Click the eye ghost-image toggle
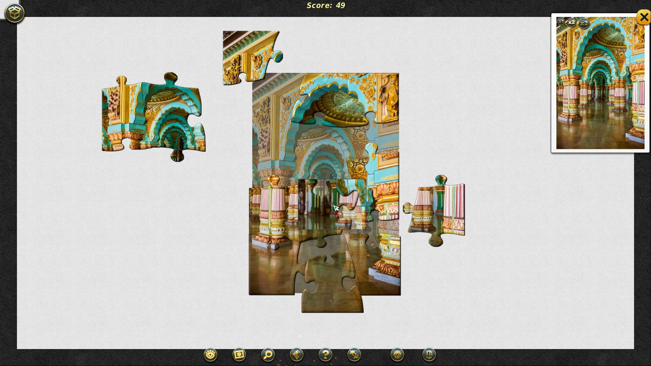Screen dimensions: 651x366 point(210,355)
